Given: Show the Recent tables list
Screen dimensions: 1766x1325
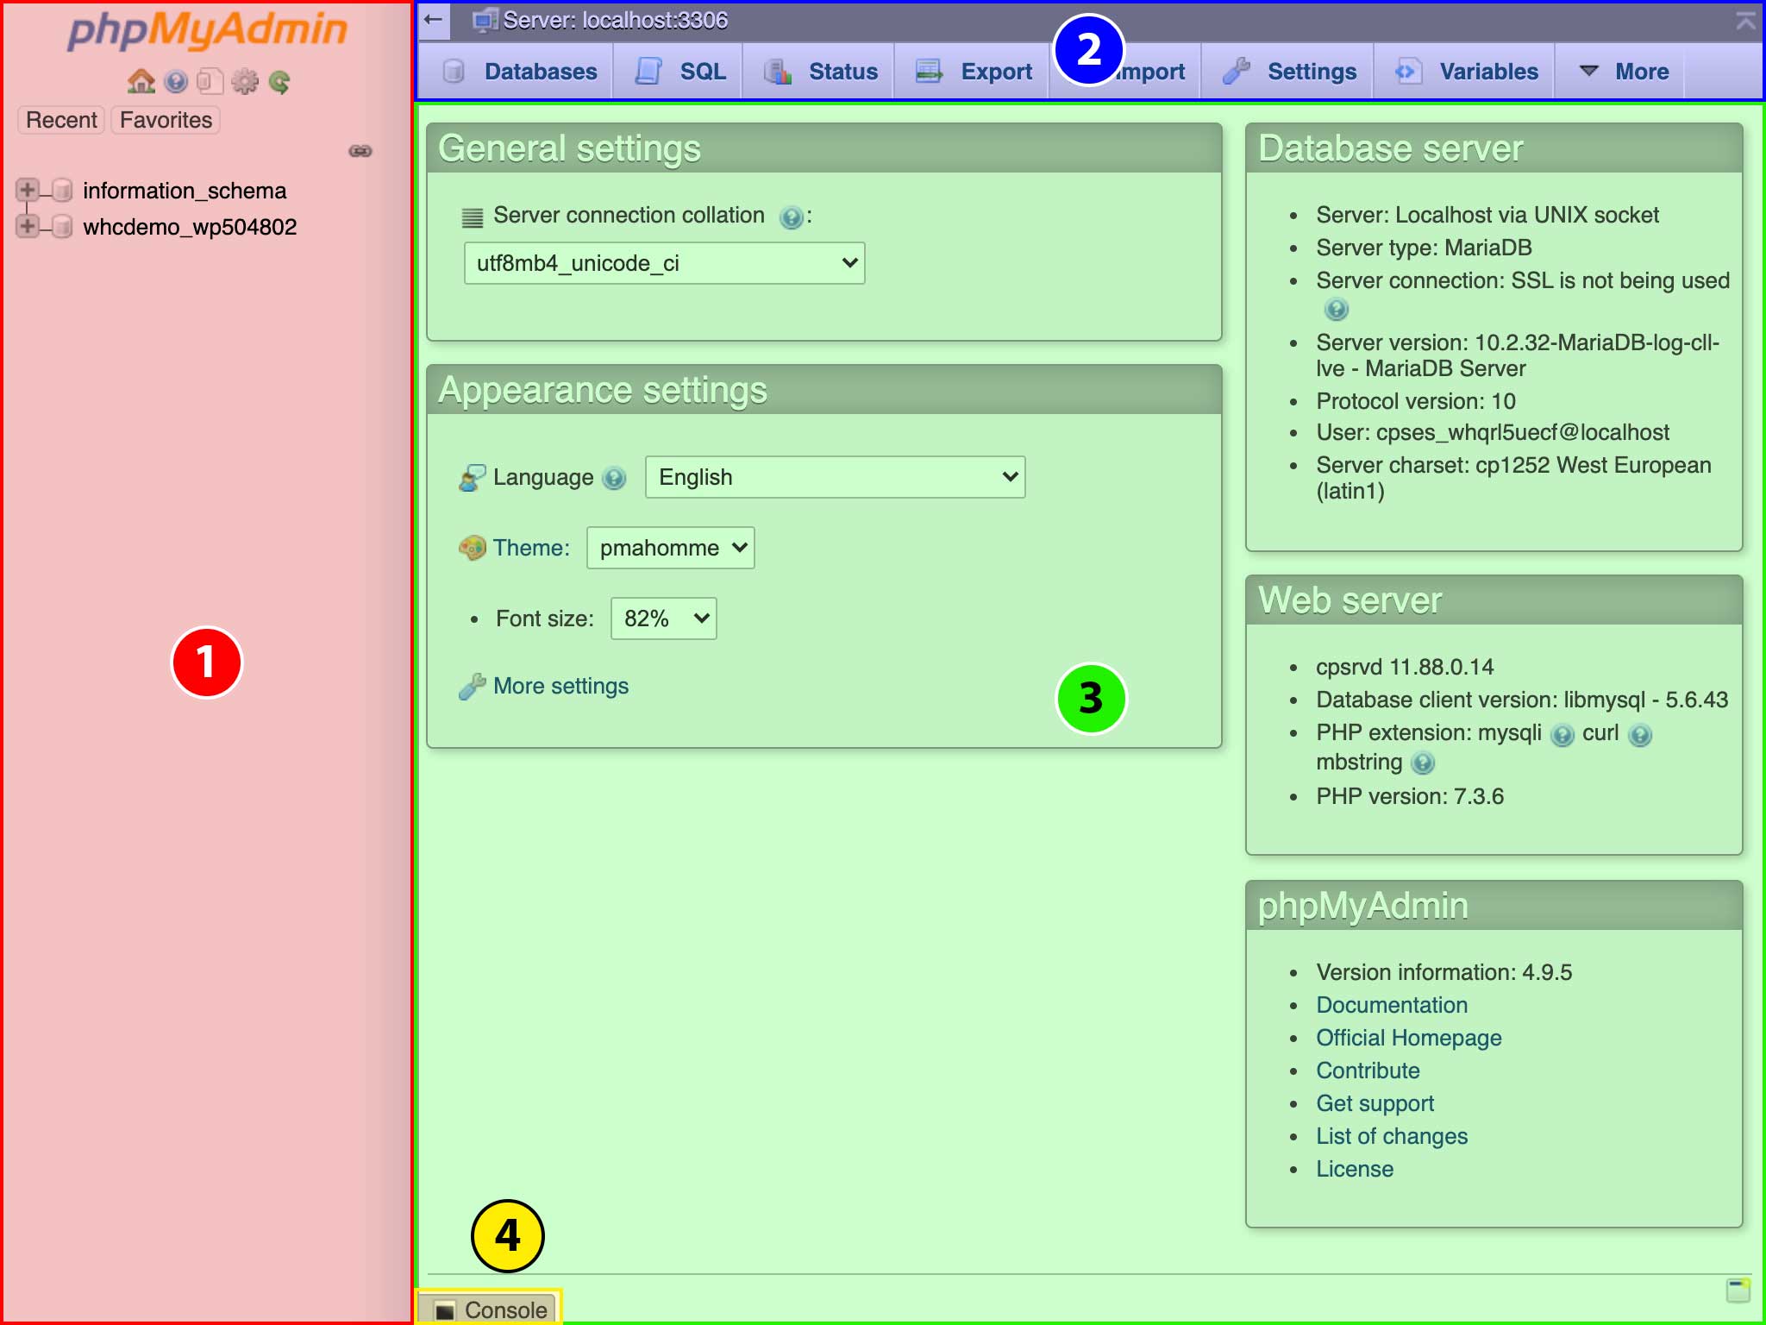Looking at the screenshot, I should 61,120.
